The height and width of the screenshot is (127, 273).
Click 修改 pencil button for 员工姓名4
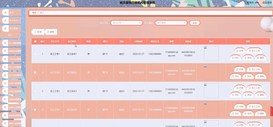248,114
